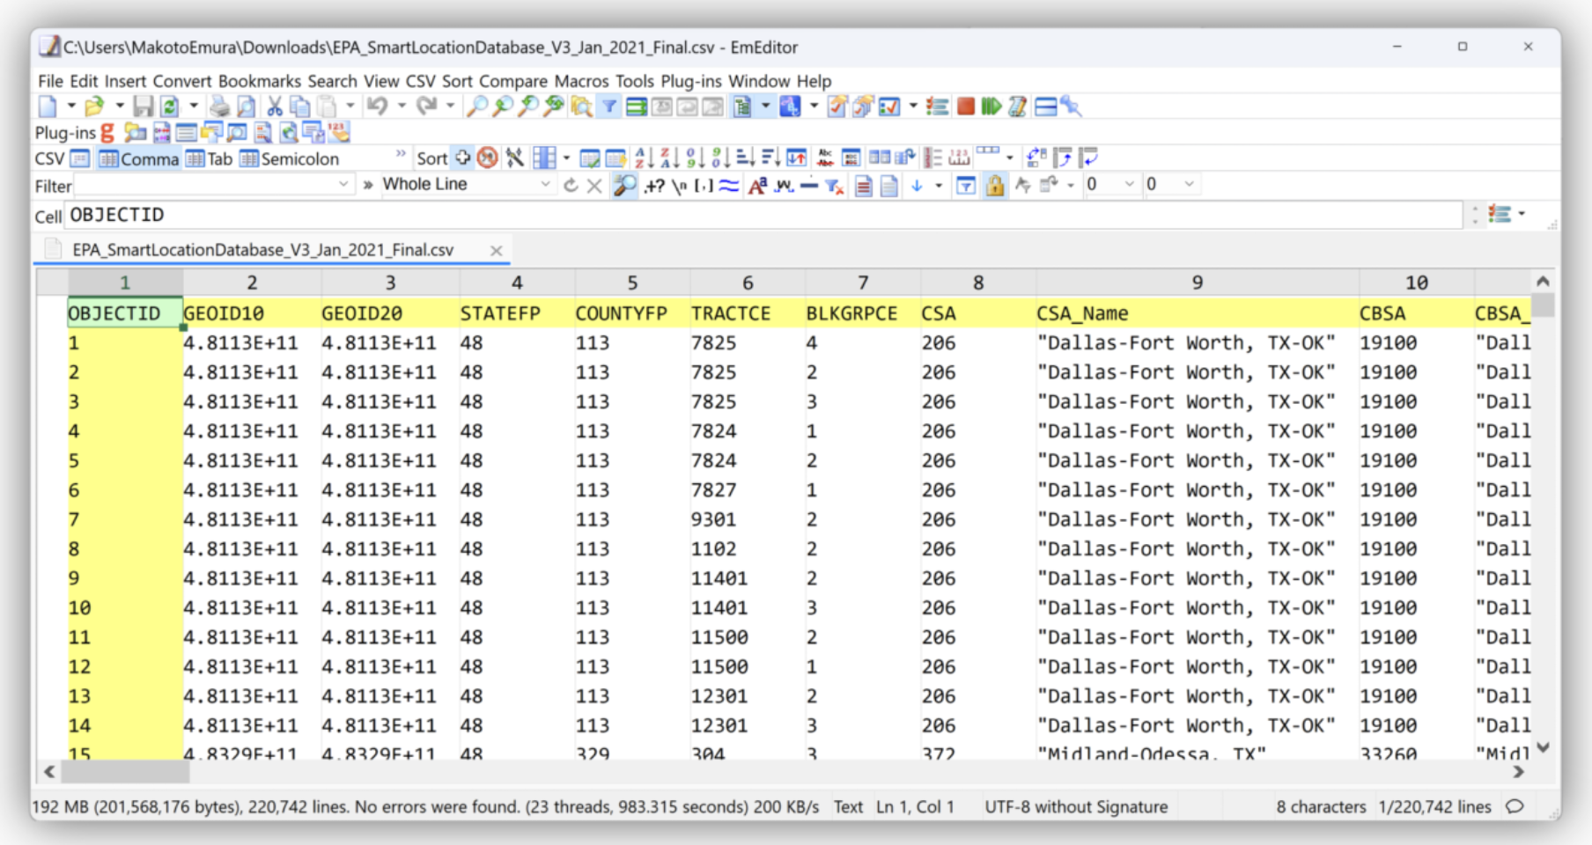This screenshot has width=1592, height=845.
Task: Click the Print icon in toolbar
Action: click(219, 107)
